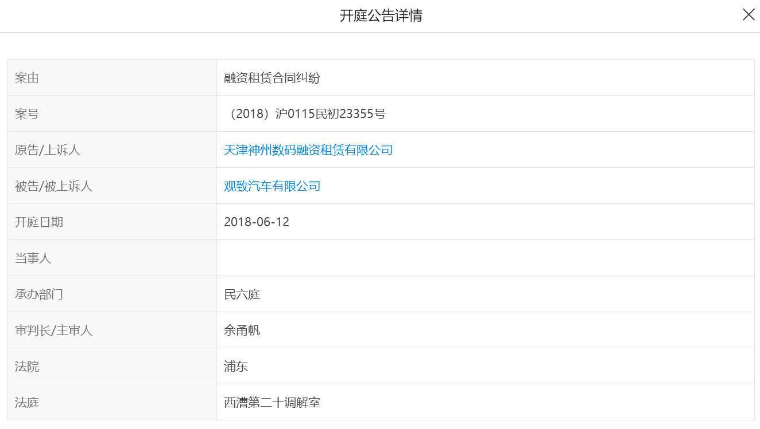Open defendant link 观致汽车有限公司

tap(272, 186)
